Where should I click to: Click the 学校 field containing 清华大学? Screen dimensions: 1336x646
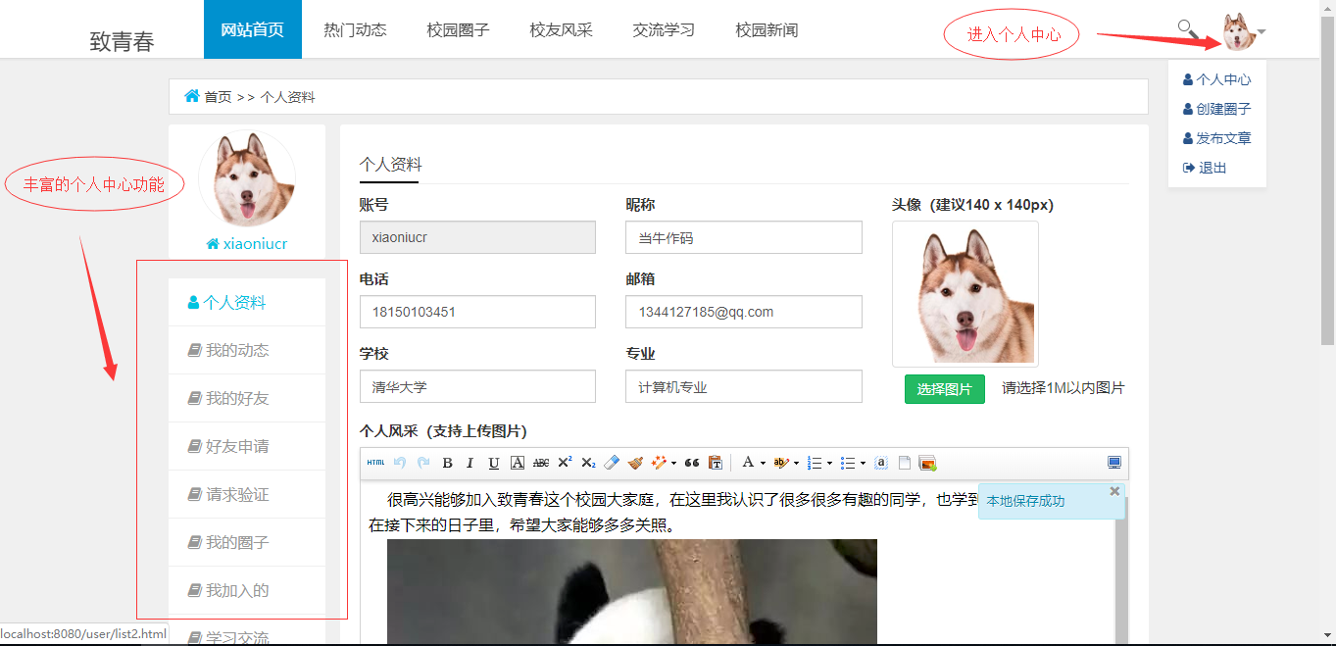pyautogui.click(x=477, y=386)
